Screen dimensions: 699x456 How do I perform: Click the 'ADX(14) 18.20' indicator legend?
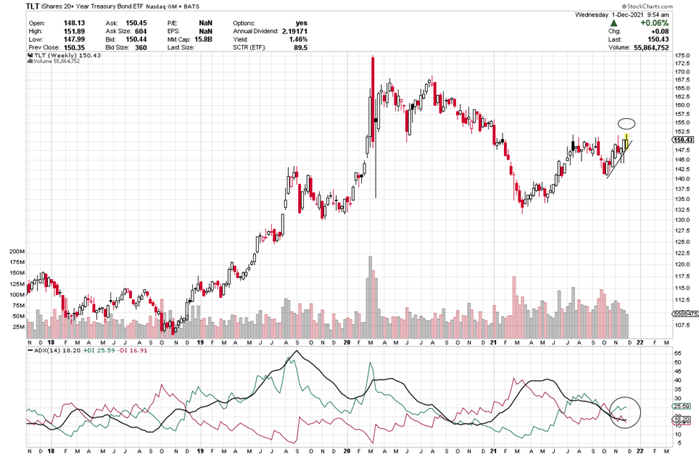click(57, 351)
